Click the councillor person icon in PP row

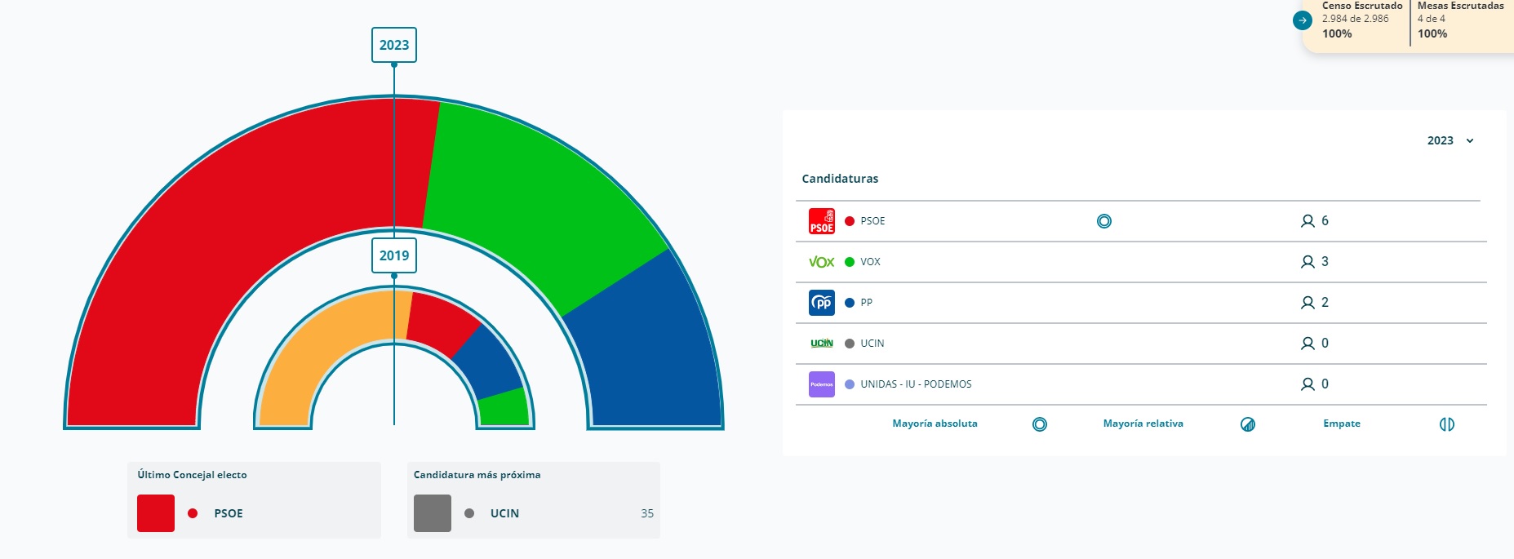pos(1308,303)
